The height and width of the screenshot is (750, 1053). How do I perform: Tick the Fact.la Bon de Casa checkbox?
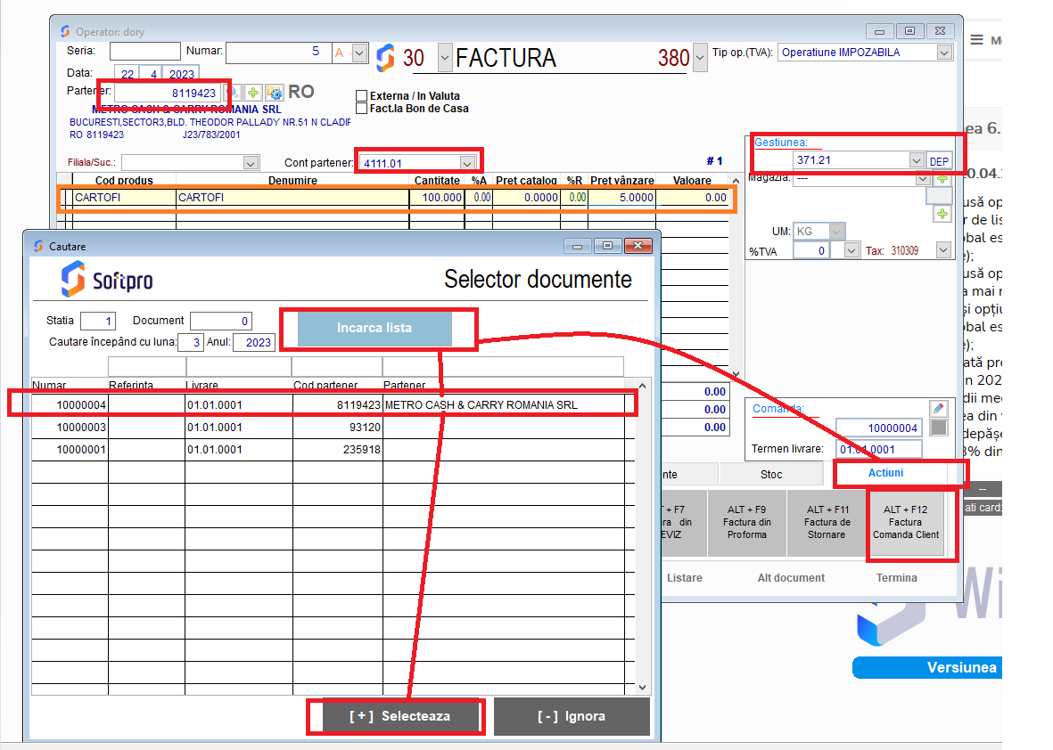click(361, 109)
